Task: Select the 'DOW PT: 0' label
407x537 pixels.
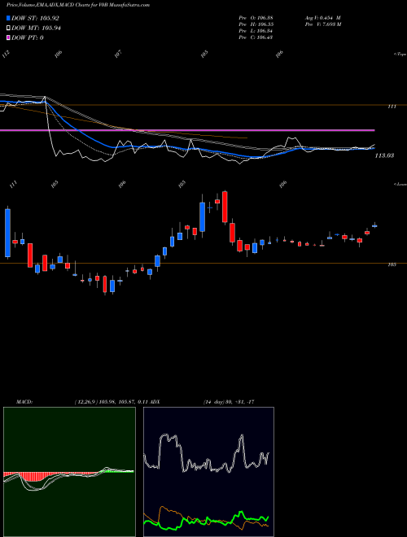Action: (x=28, y=37)
